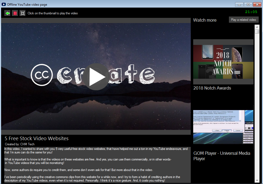Viewport: 263px width, 184px height.
Task: Click the scrollbar up arrow in Watch more
Action: point(257,27)
